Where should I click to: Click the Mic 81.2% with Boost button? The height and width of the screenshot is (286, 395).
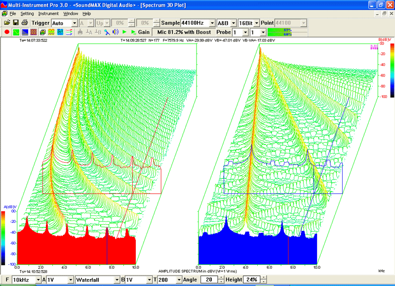coord(184,32)
